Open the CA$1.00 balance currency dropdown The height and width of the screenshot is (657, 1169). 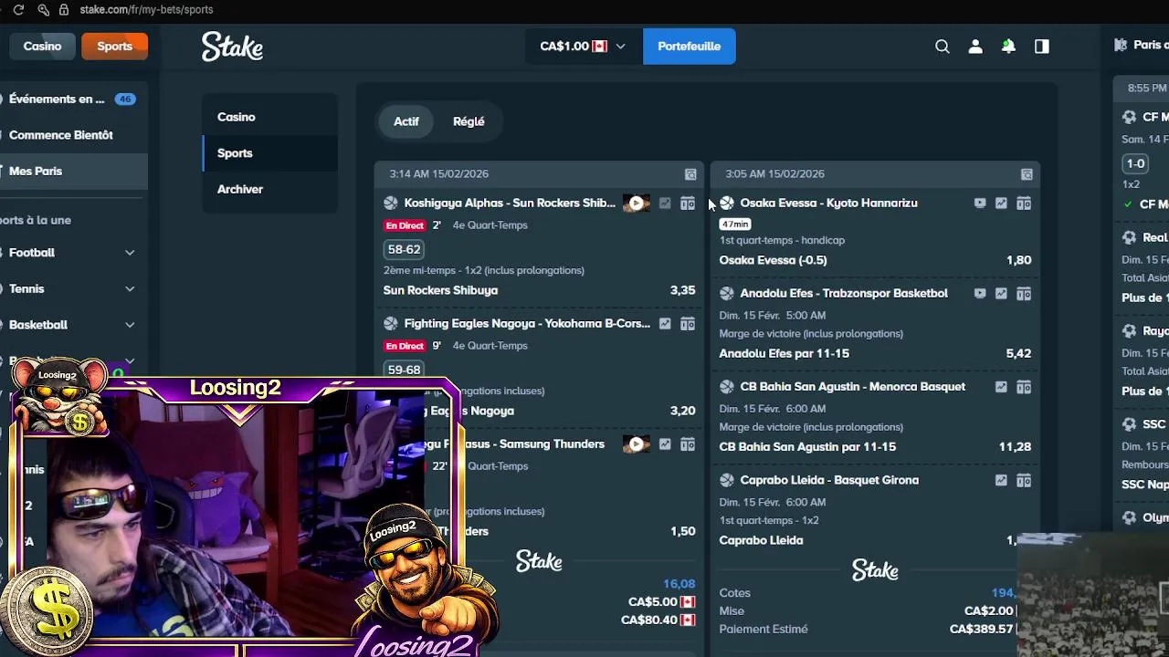583,47
